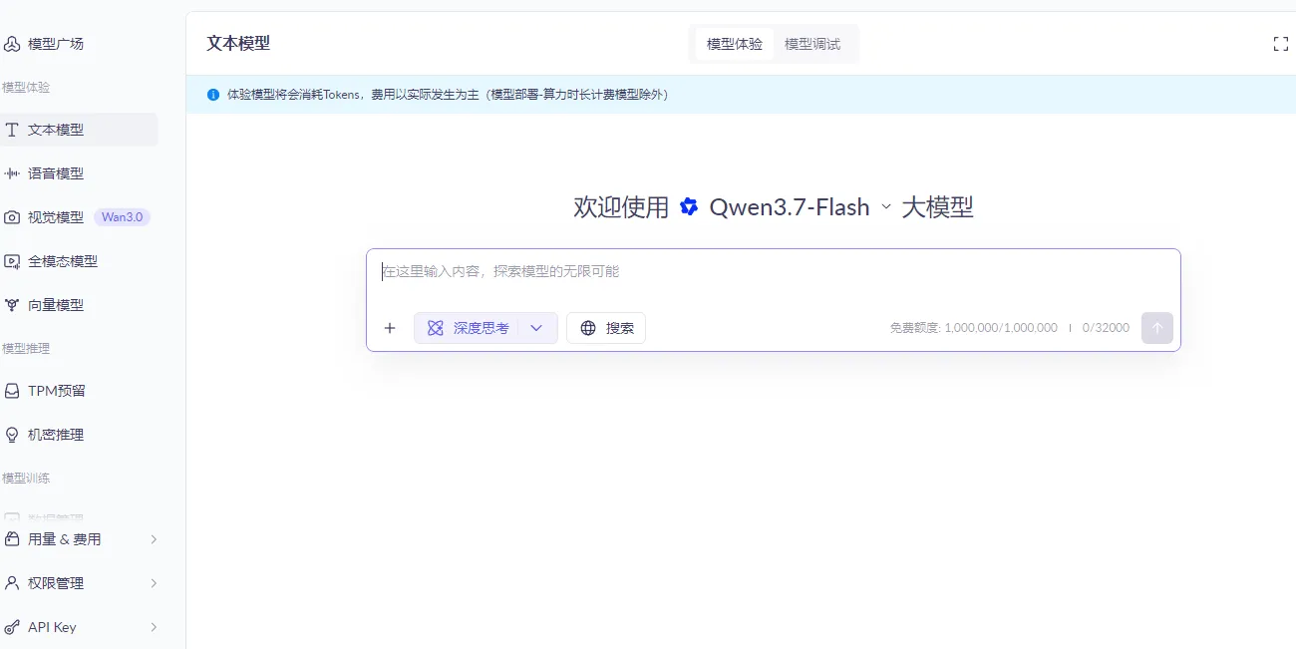The image size is (1296, 649).
Task: Switch to 模型调试 tab
Action: tap(812, 44)
